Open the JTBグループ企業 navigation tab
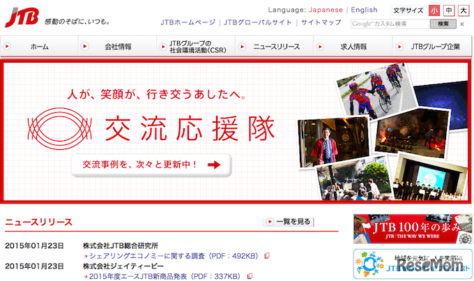Image resolution: width=474 pixels, height=281 pixels. pos(431,46)
